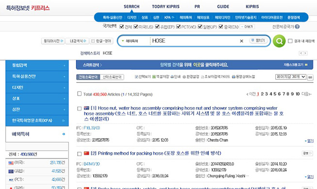Click in the HOSE search input field
The height and width of the screenshot is (189, 317).
(x=194, y=41)
